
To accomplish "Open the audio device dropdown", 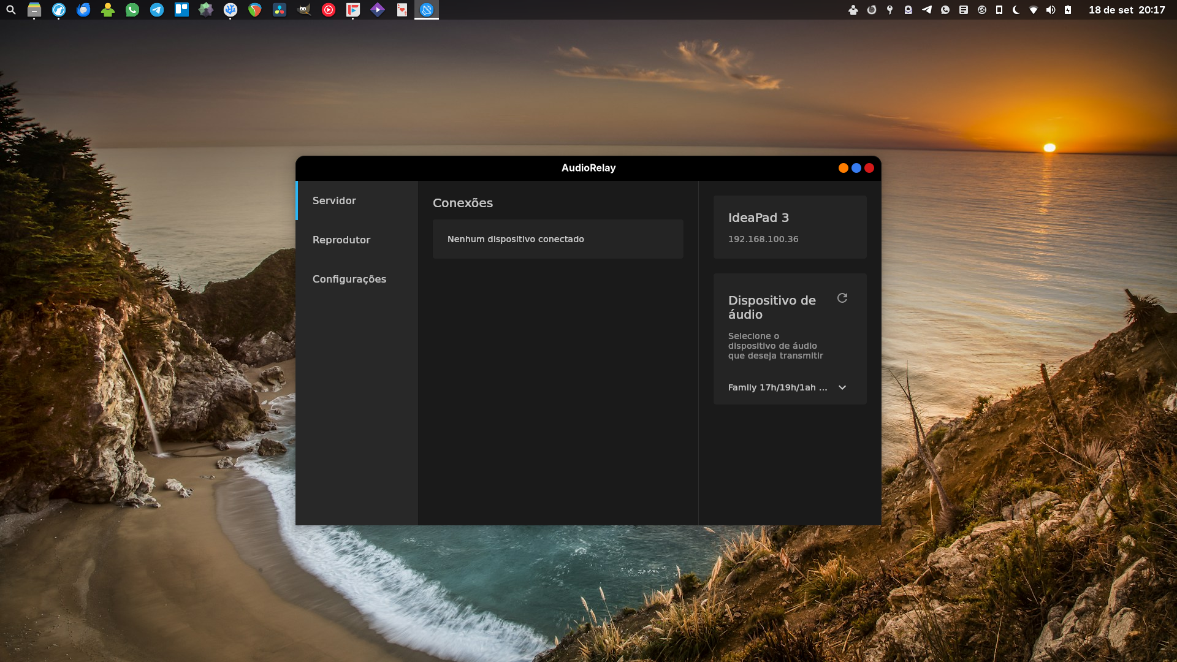I will point(777,387).
